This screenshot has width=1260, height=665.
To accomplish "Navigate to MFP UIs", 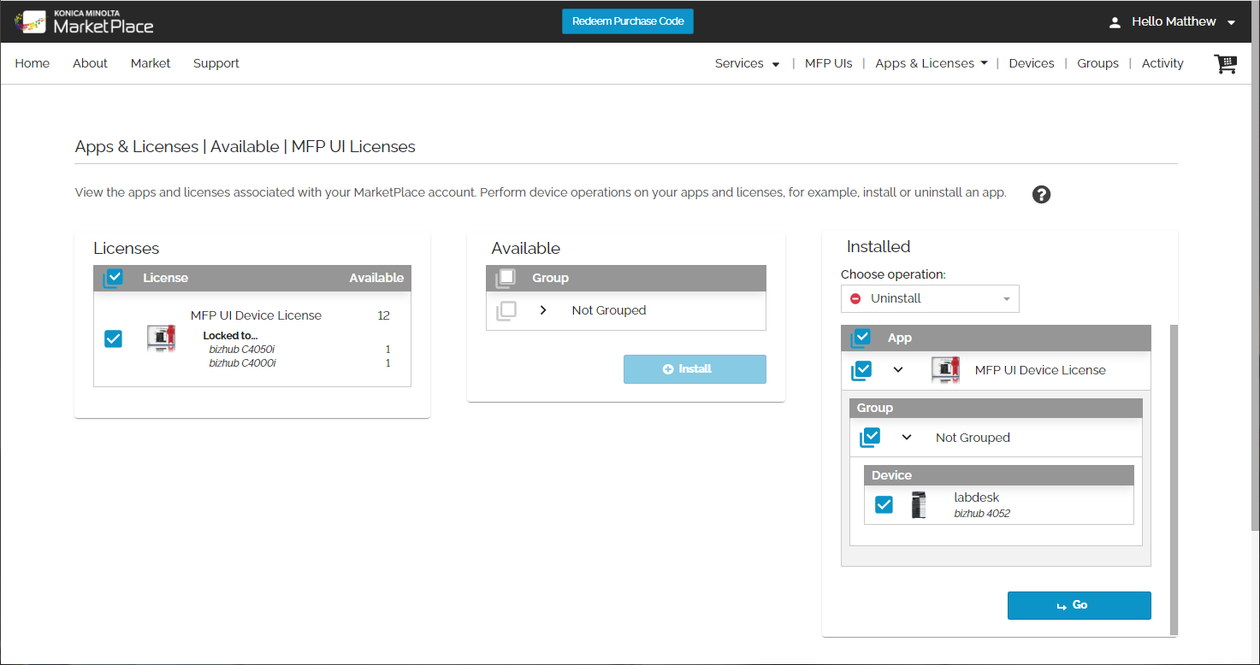I will click(x=829, y=63).
